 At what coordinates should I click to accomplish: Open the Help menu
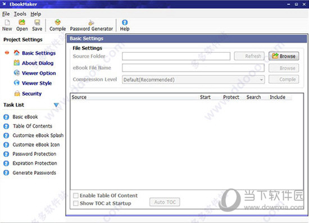(35, 14)
